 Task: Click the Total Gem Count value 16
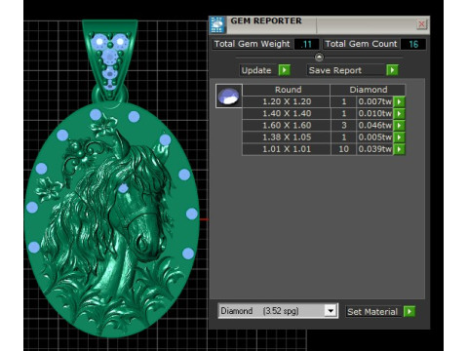413,44
